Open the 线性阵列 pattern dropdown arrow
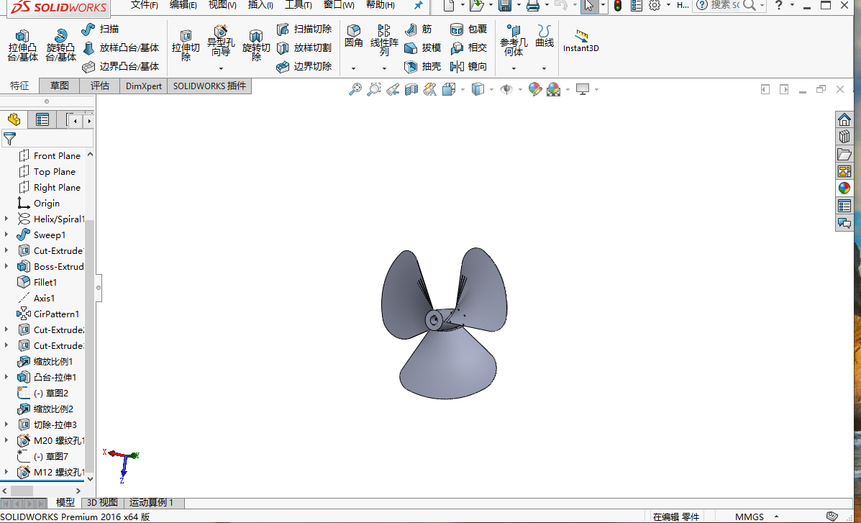Image resolution: width=861 pixels, height=523 pixels. (384, 68)
